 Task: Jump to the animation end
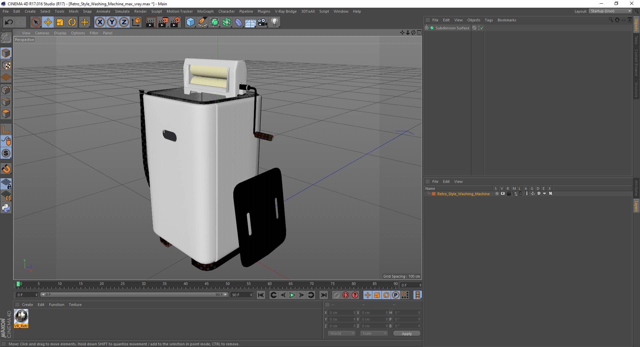tap(323, 295)
